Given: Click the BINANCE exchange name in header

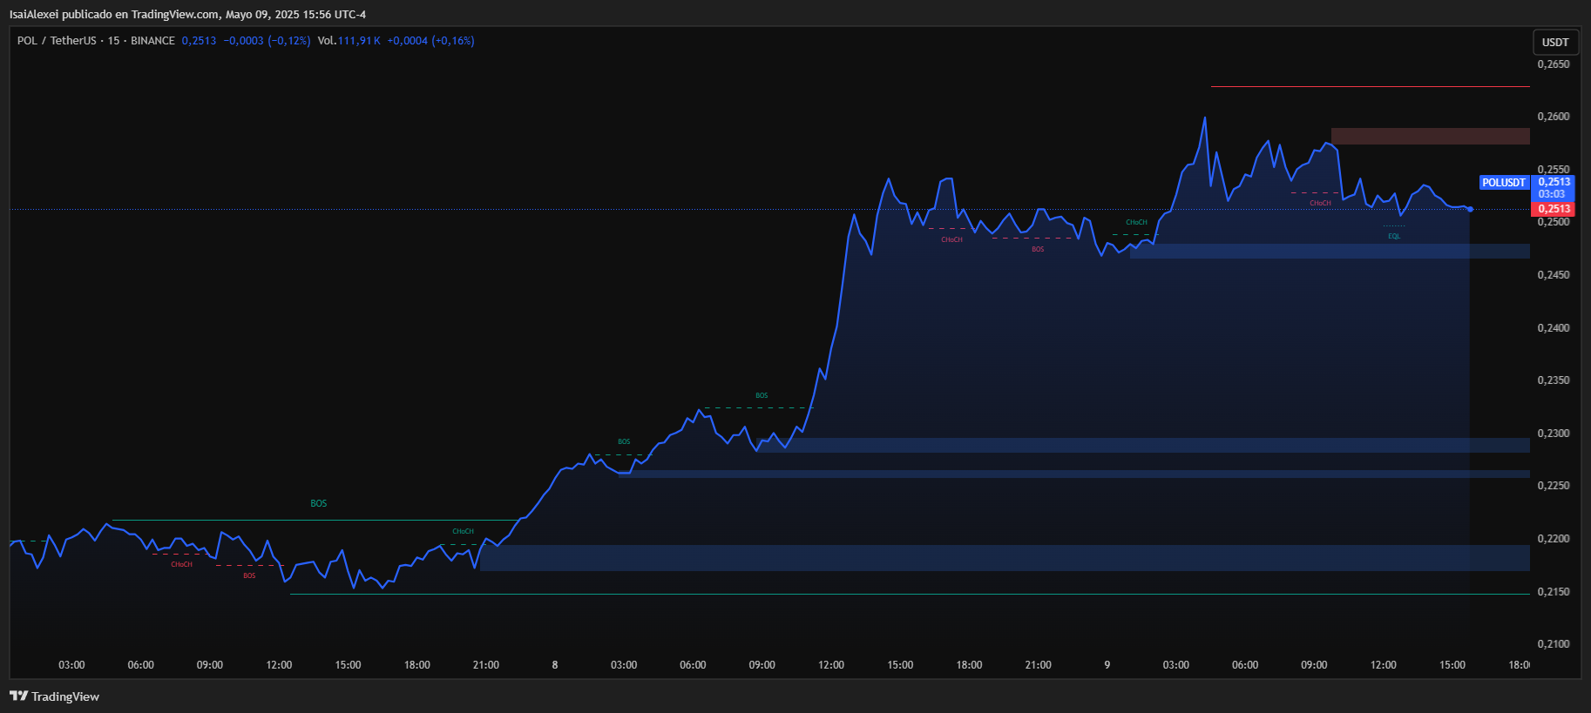Looking at the screenshot, I should tap(152, 41).
